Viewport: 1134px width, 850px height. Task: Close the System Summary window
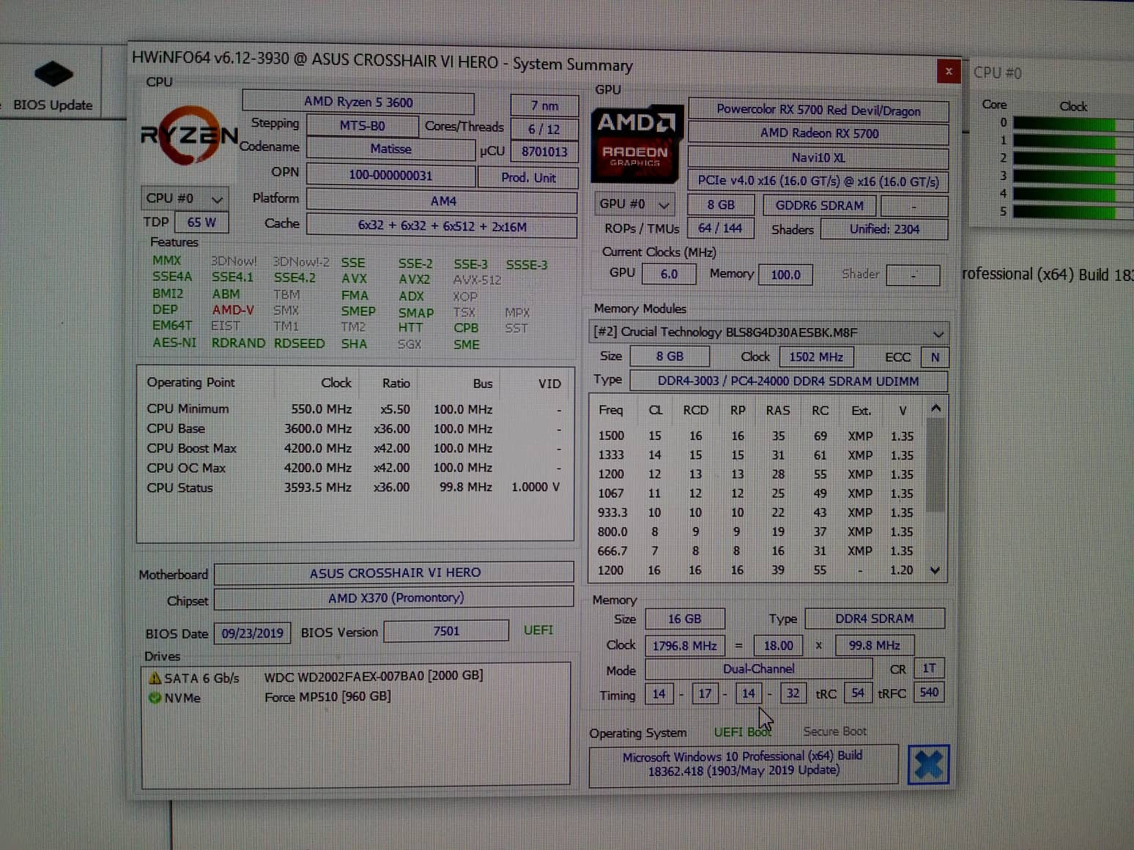pyautogui.click(x=948, y=71)
